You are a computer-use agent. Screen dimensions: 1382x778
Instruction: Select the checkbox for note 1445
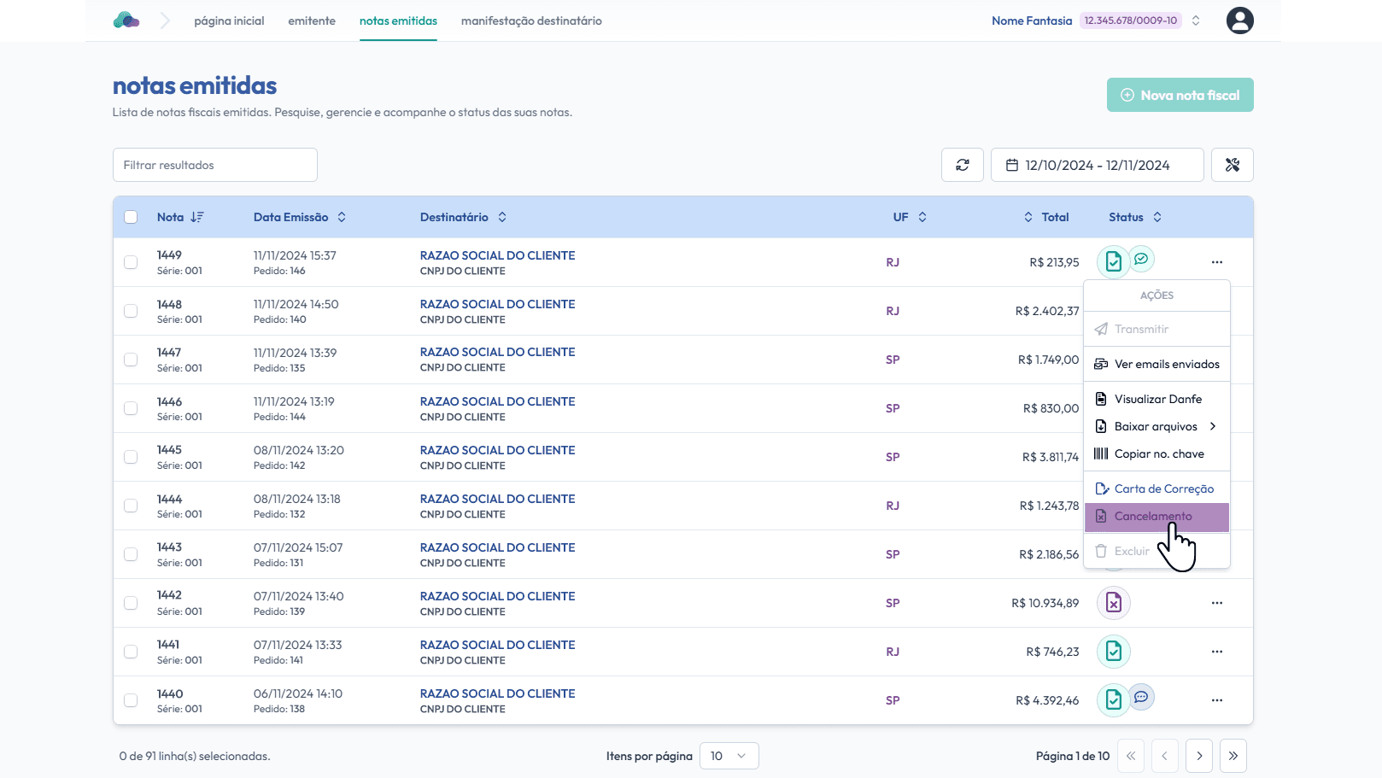[131, 457]
